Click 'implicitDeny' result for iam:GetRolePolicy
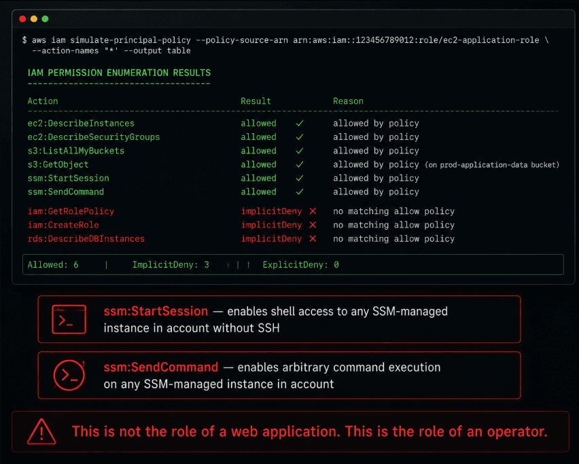Image resolution: width=579 pixels, height=464 pixels. (x=271, y=211)
